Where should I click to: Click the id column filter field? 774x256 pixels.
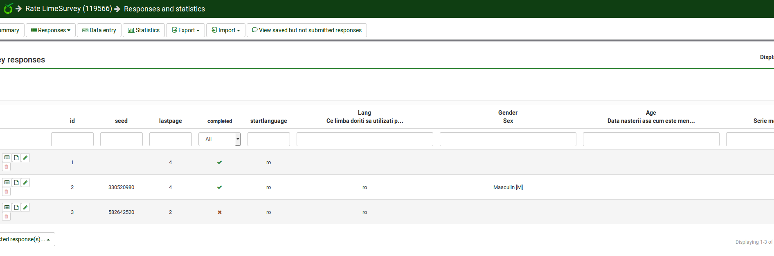72,139
